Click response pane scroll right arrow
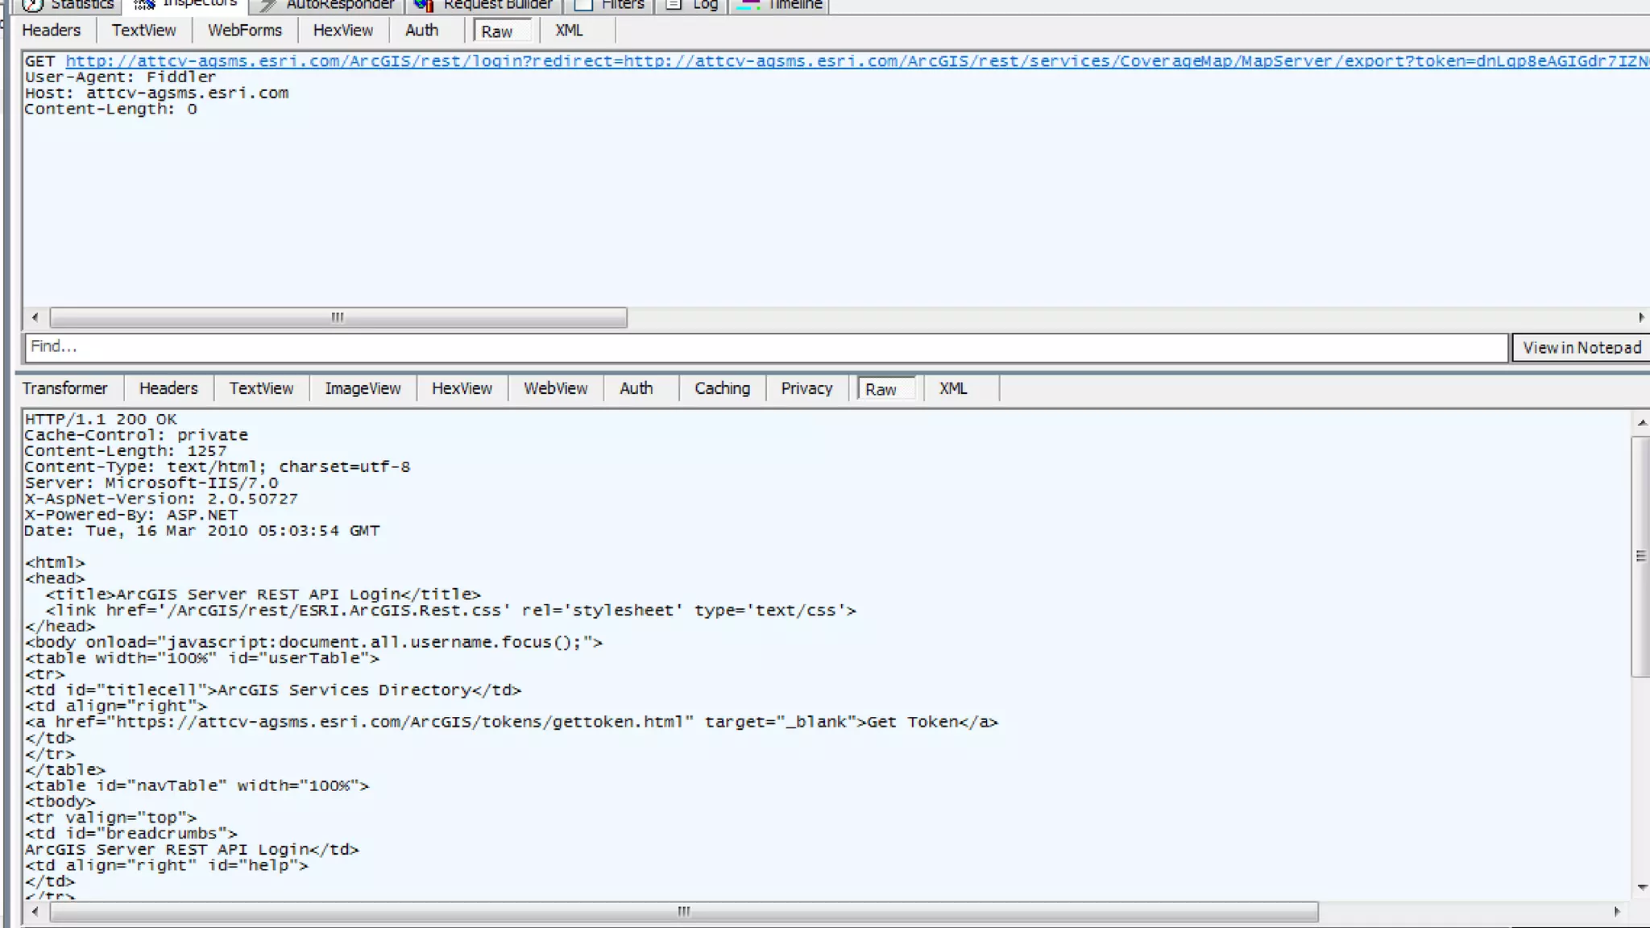Viewport: 1650px width, 928px height. tap(1616, 912)
